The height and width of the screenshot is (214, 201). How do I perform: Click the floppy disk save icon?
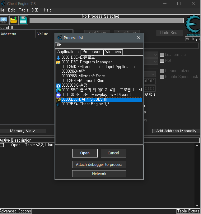tap(23, 20)
